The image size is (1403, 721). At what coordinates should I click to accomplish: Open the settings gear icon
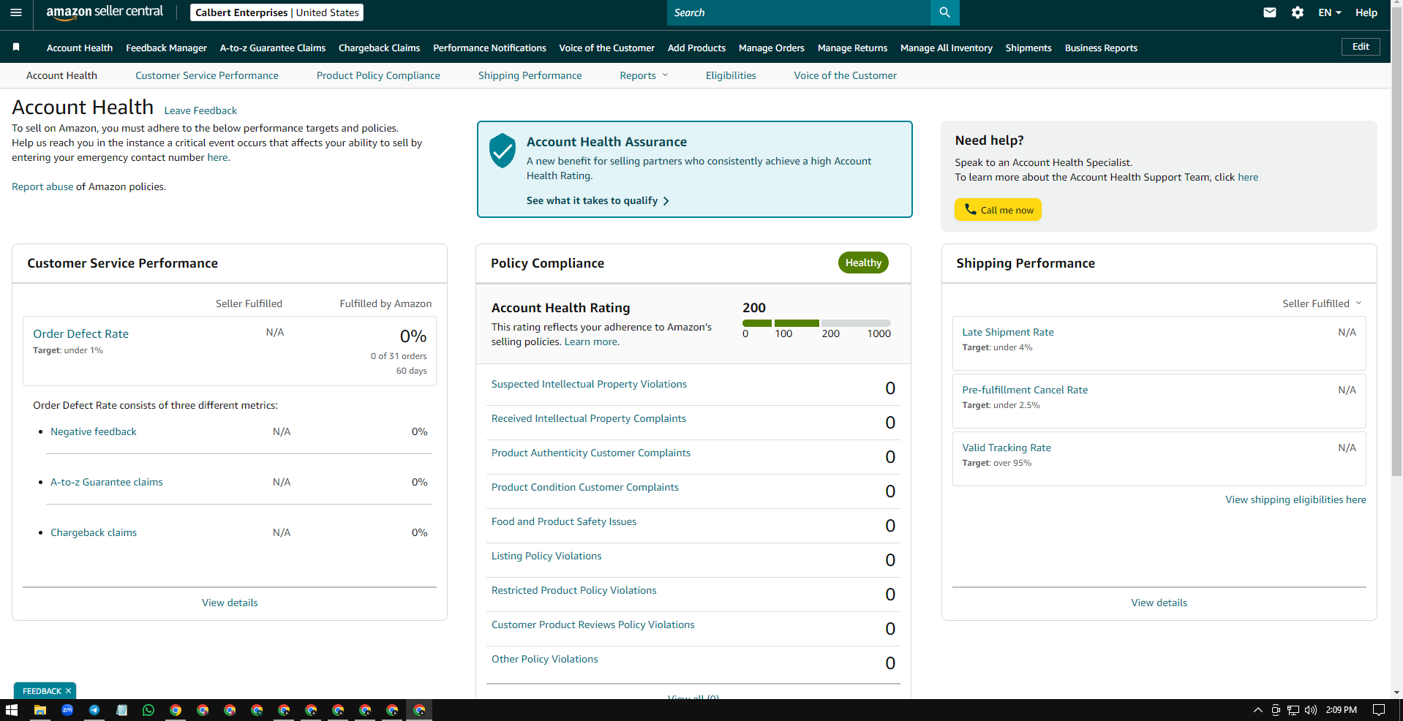point(1298,12)
